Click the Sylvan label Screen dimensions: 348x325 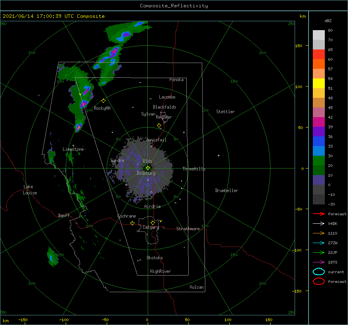[x=148, y=114]
